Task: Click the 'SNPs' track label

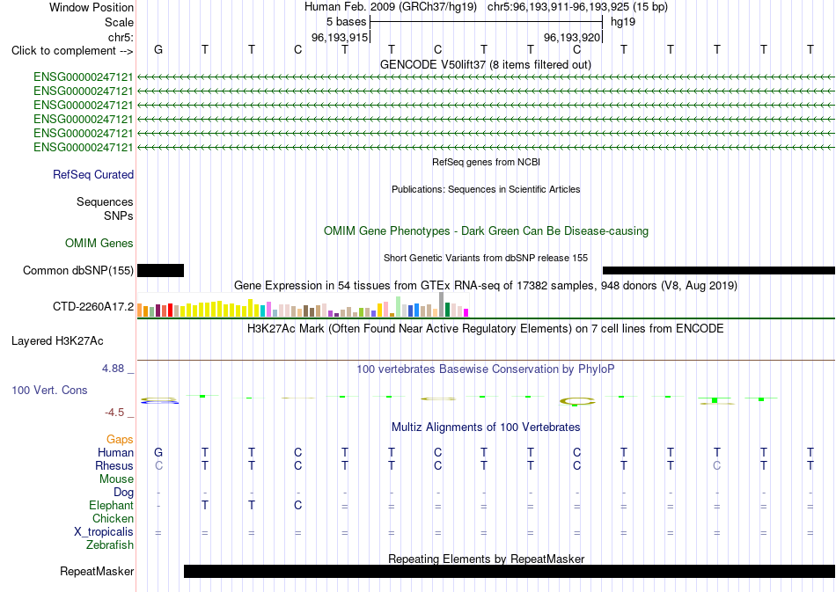Action: (x=119, y=216)
